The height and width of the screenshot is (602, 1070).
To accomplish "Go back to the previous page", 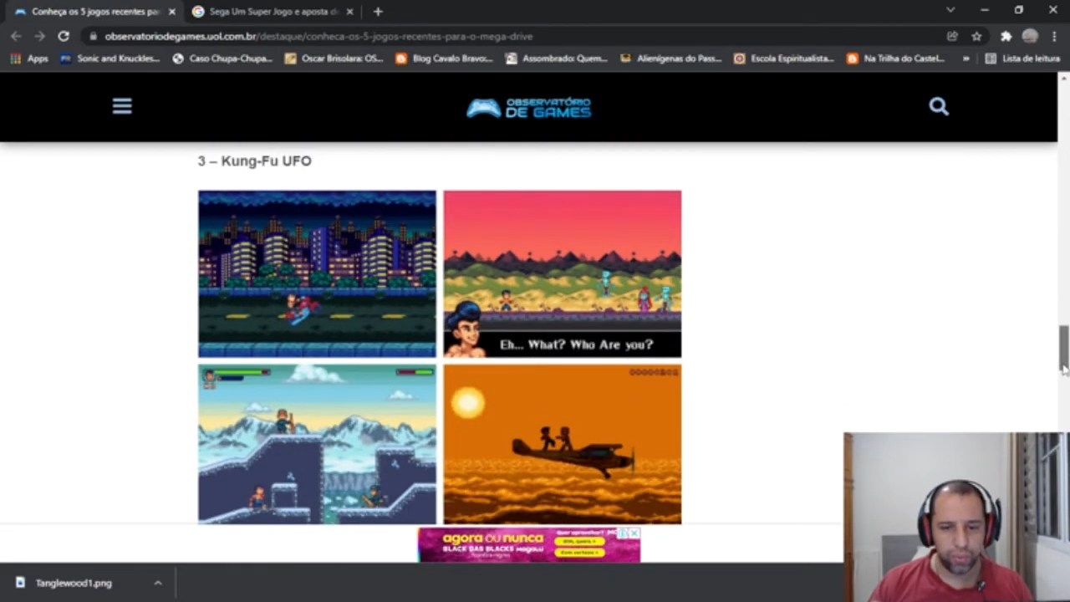I will (x=16, y=36).
